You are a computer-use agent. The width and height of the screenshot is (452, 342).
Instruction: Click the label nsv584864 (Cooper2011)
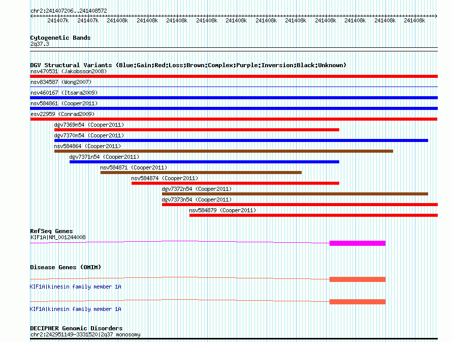[x=88, y=146]
